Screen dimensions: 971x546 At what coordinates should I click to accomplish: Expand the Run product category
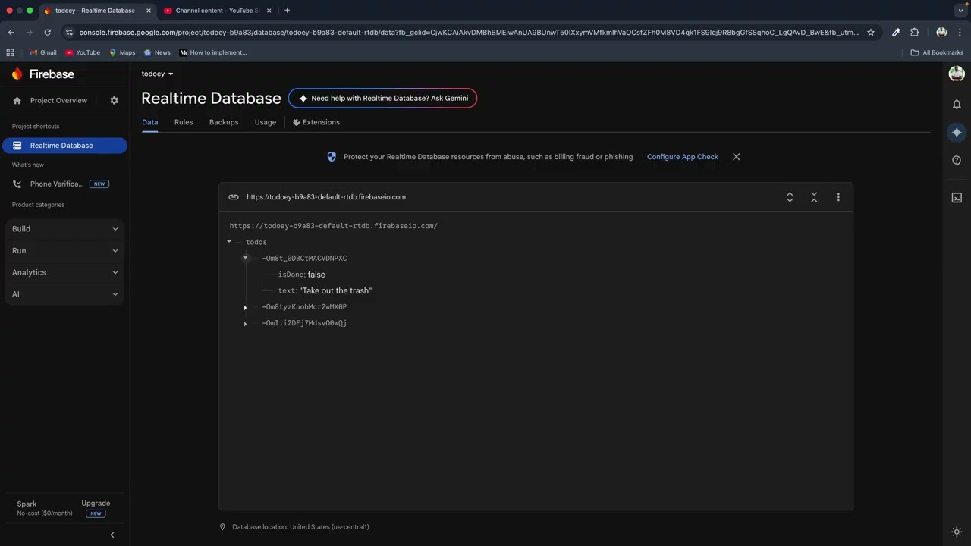[x=65, y=251]
